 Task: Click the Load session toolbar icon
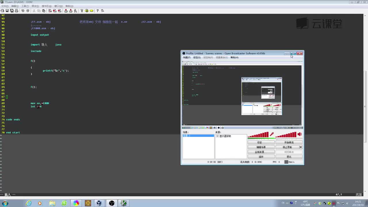66,11
